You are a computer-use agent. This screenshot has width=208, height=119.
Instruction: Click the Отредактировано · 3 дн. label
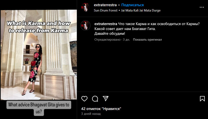coord(112,39)
